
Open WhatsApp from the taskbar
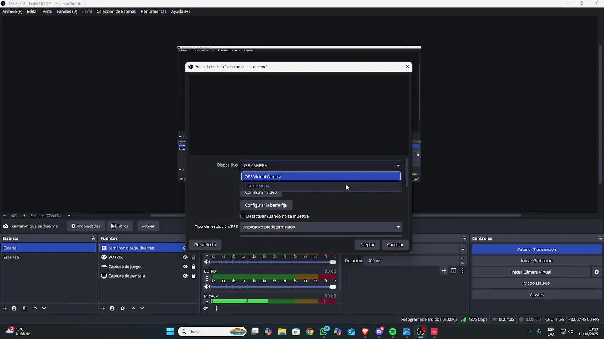324,331
